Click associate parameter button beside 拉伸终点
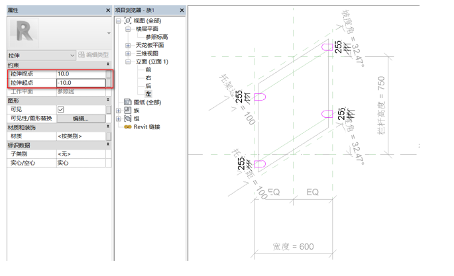This screenshot has width=454, height=276. [108, 74]
